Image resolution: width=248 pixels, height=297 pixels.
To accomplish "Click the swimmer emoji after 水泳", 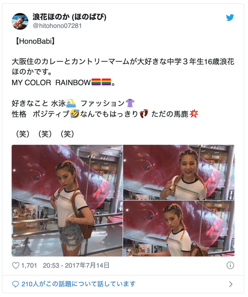I will (71, 103).
